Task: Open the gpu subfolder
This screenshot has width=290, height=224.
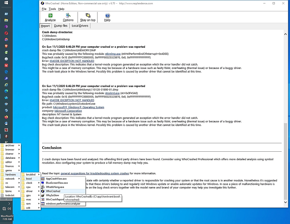Action: tap(31, 195)
